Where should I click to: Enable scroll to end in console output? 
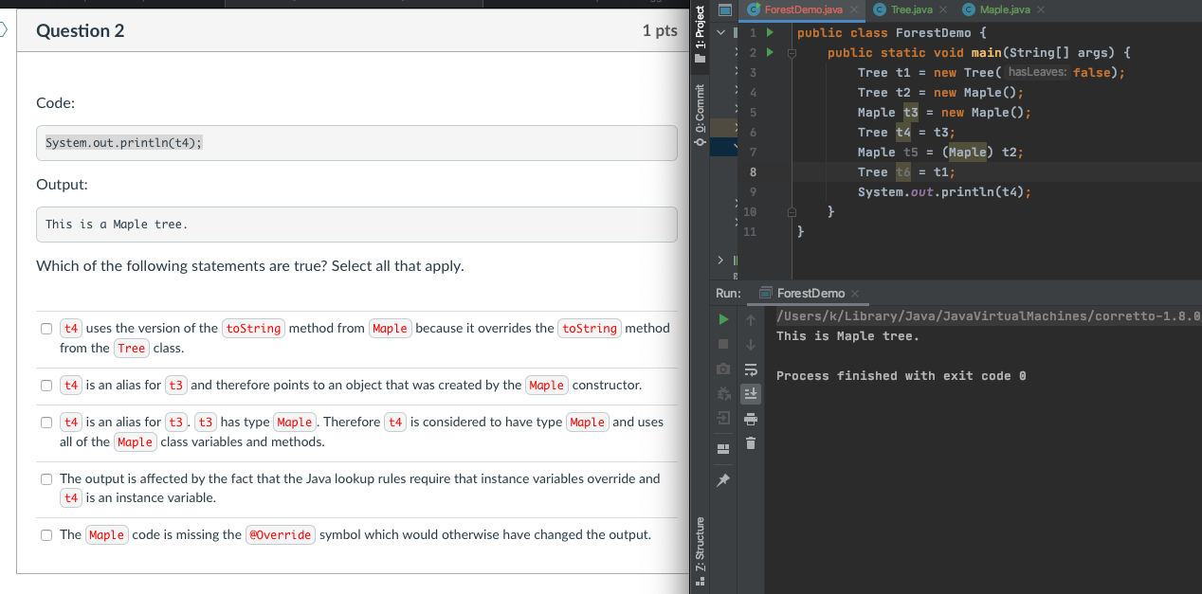(x=750, y=392)
